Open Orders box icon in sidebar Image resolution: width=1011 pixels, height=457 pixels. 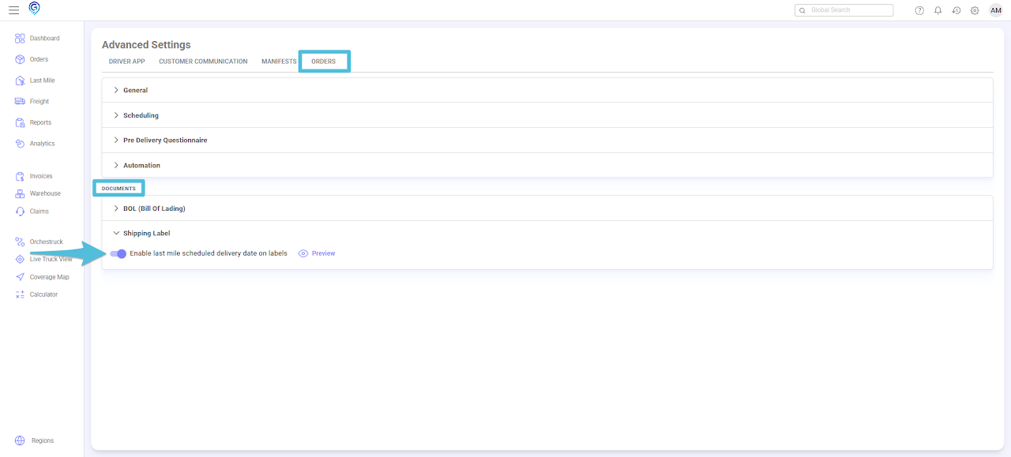(20, 59)
